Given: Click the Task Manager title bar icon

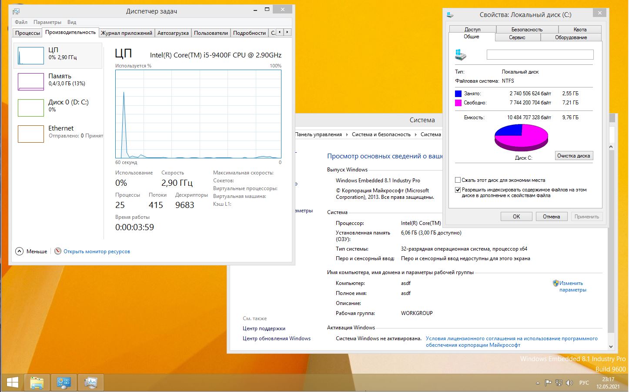Looking at the screenshot, I should tap(16, 11).
